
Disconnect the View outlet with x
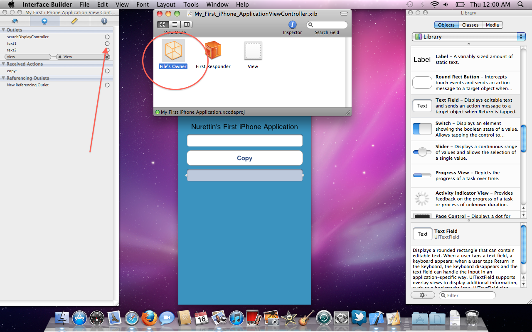click(x=60, y=57)
